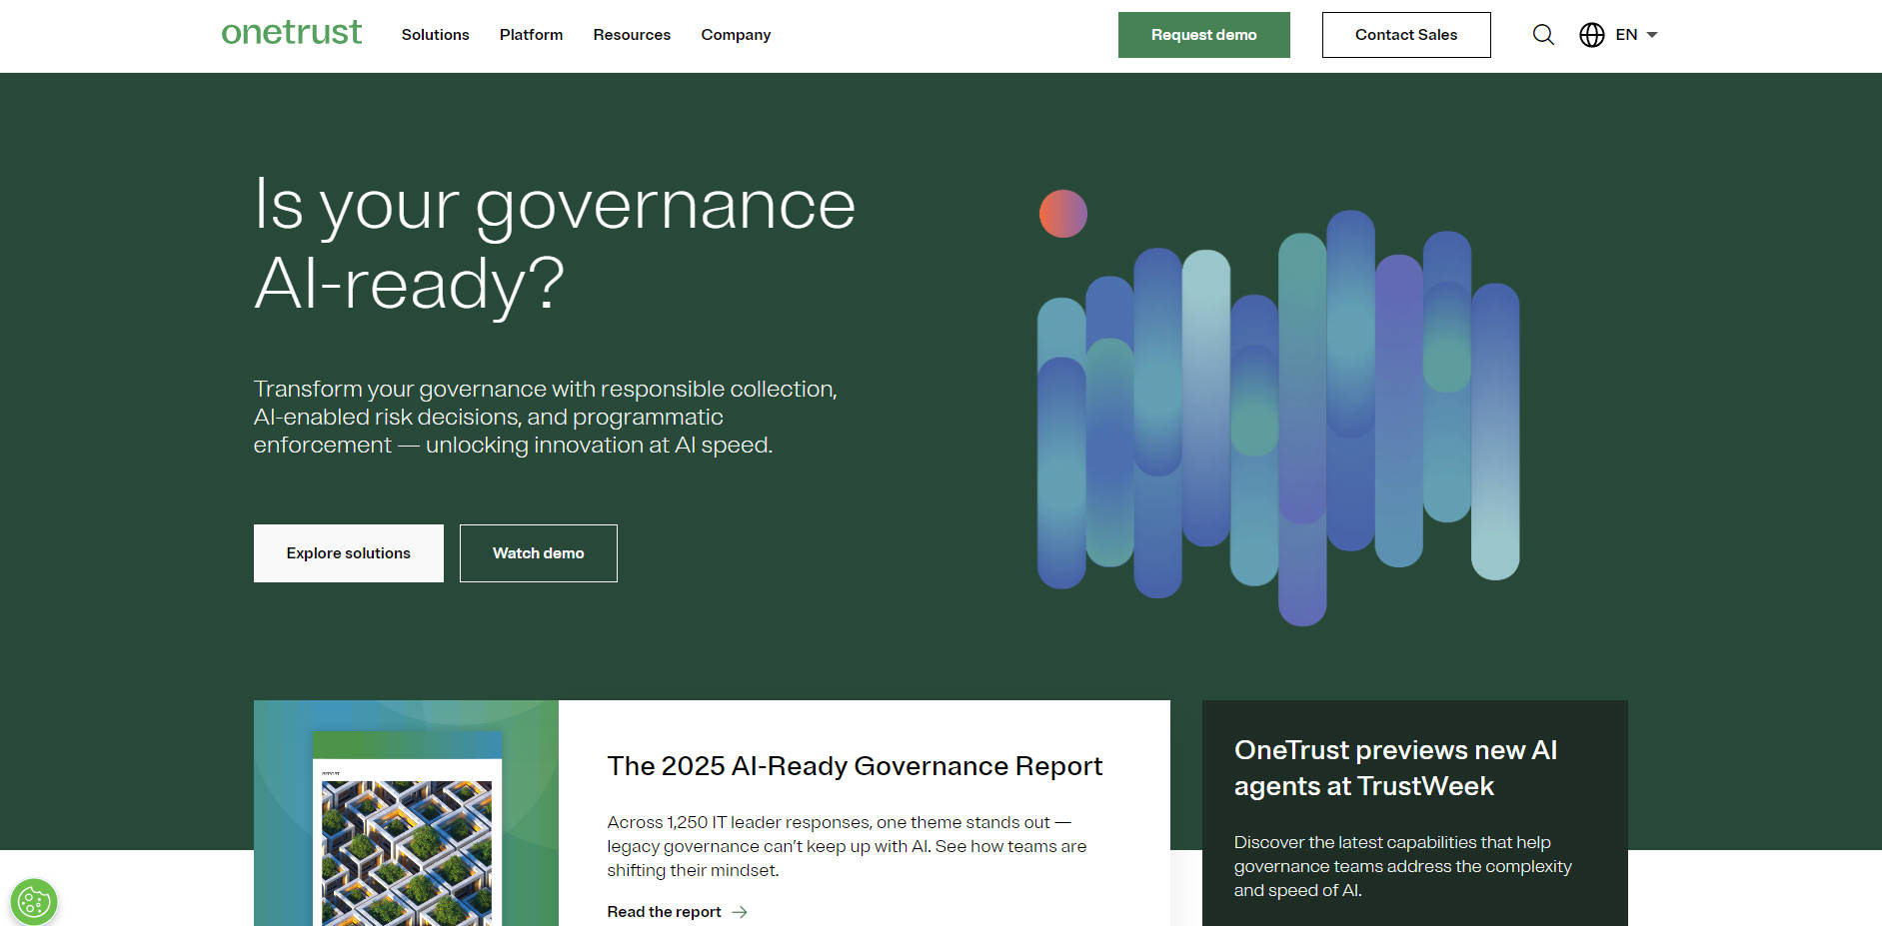Open the Solutions navigation menu
Viewport: 1882px width, 926px height.
coord(435,35)
